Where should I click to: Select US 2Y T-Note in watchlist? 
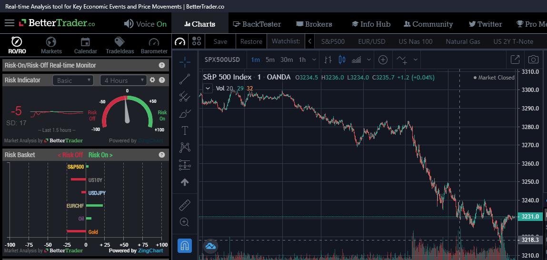513,41
